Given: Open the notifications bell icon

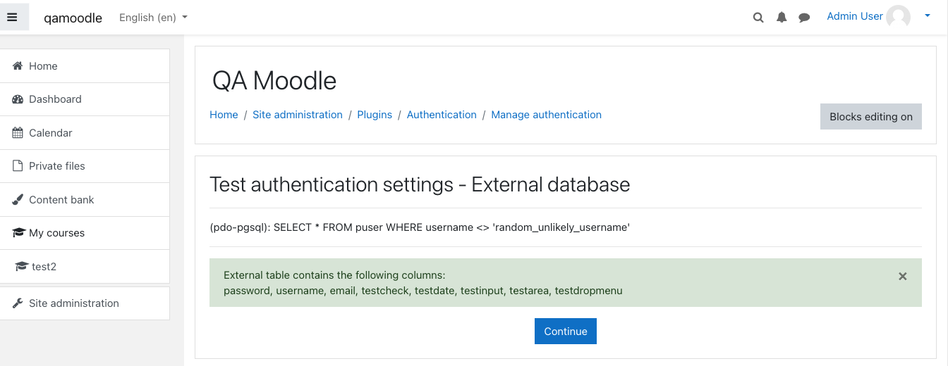Looking at the screenshot, I should click(782, 18).
